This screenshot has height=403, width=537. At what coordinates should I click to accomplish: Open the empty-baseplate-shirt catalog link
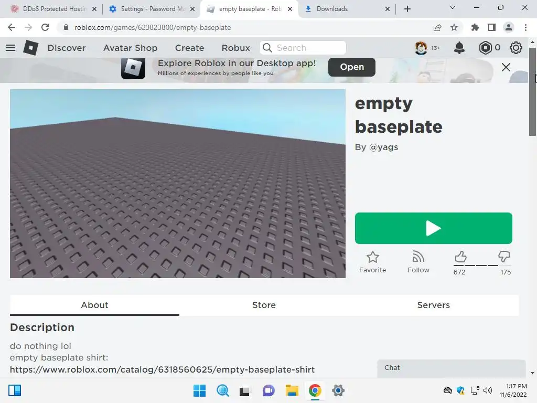click(163, 369)
